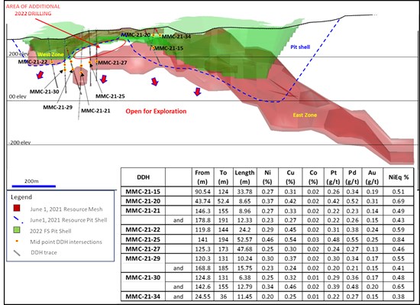Click the MMC-21-15 label on the cross-section
This screenshot has width=420, height=305.
coord(169,48)
